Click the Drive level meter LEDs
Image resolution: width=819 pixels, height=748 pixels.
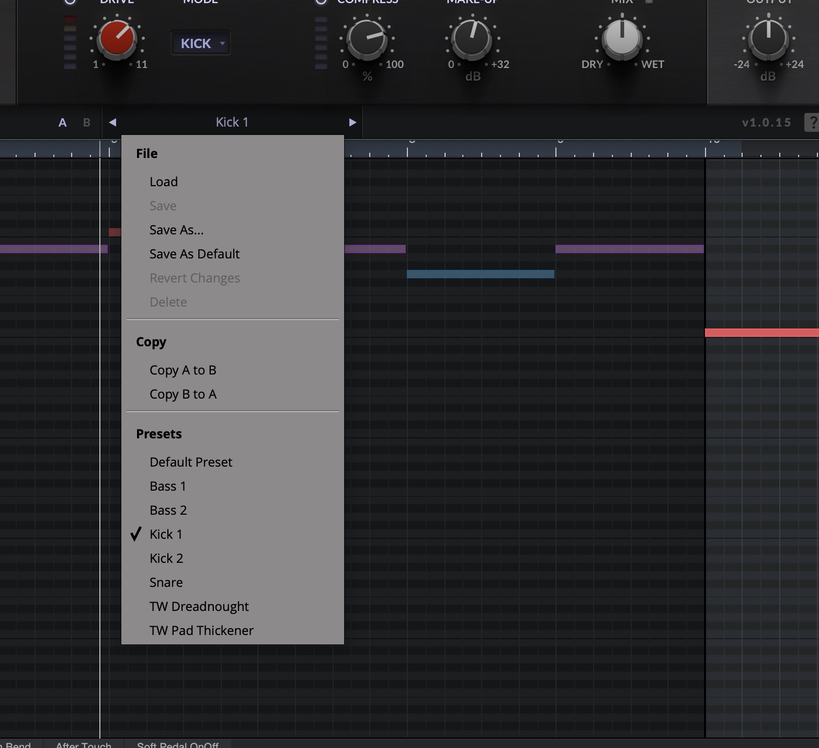[70, 43]
